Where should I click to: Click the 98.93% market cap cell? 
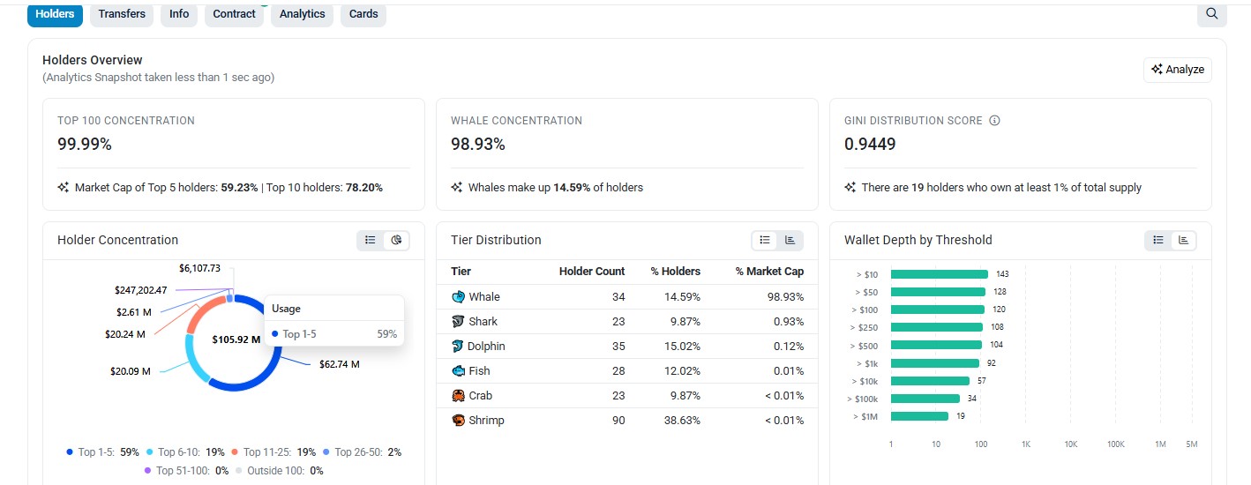click(785, 297)
